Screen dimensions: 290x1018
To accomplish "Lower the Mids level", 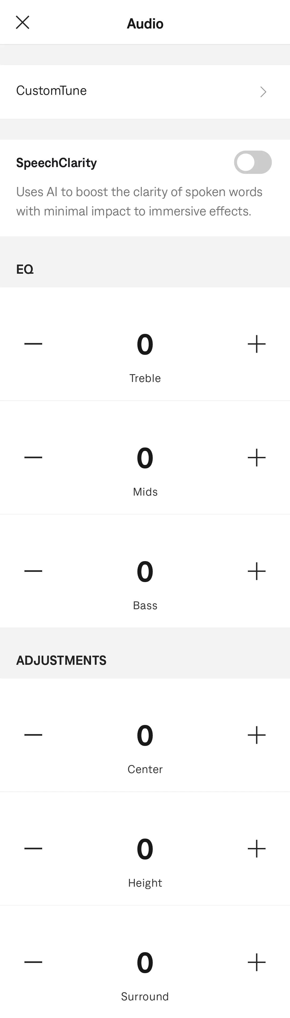I will click(33, 457).
